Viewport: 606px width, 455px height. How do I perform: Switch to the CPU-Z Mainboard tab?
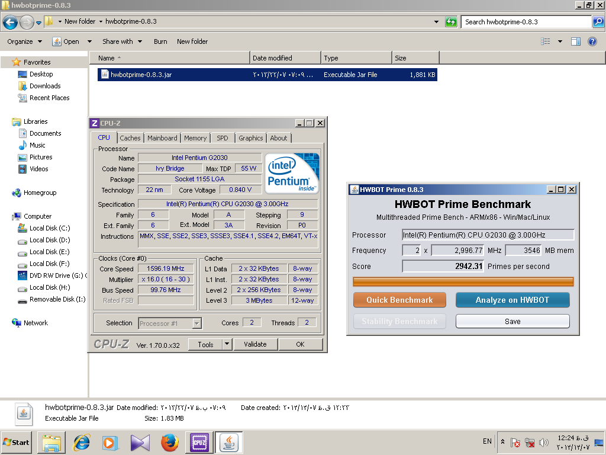tap(162, 138)
